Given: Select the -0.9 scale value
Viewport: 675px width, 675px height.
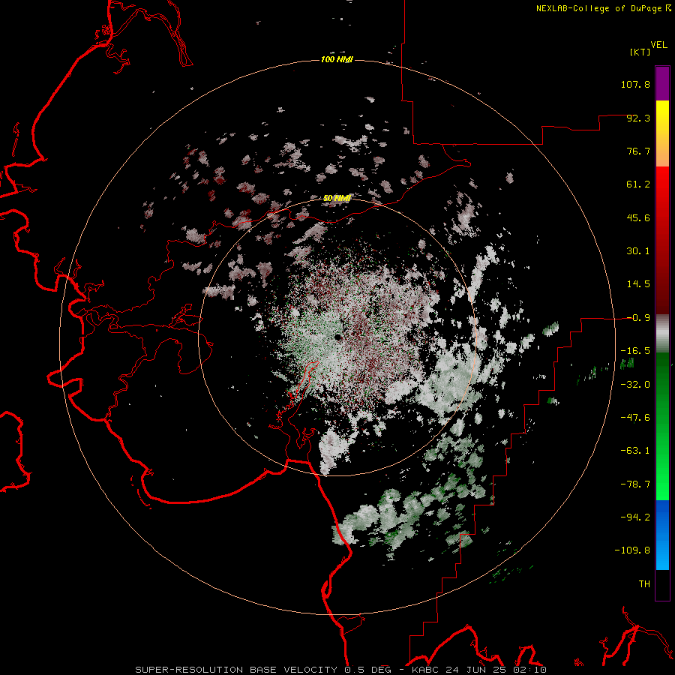Looking at the screenshot, I should [x=638, y=318].
